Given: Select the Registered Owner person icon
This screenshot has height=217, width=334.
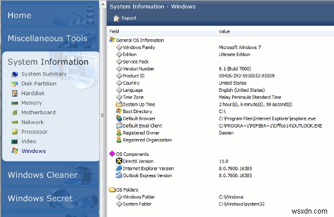Looking at the screenshot, I should [119, 133].
